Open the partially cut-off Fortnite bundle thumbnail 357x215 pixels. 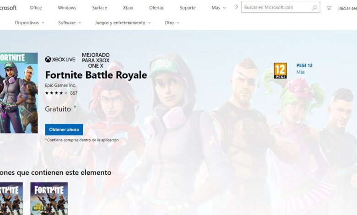(x=11, y=199)
